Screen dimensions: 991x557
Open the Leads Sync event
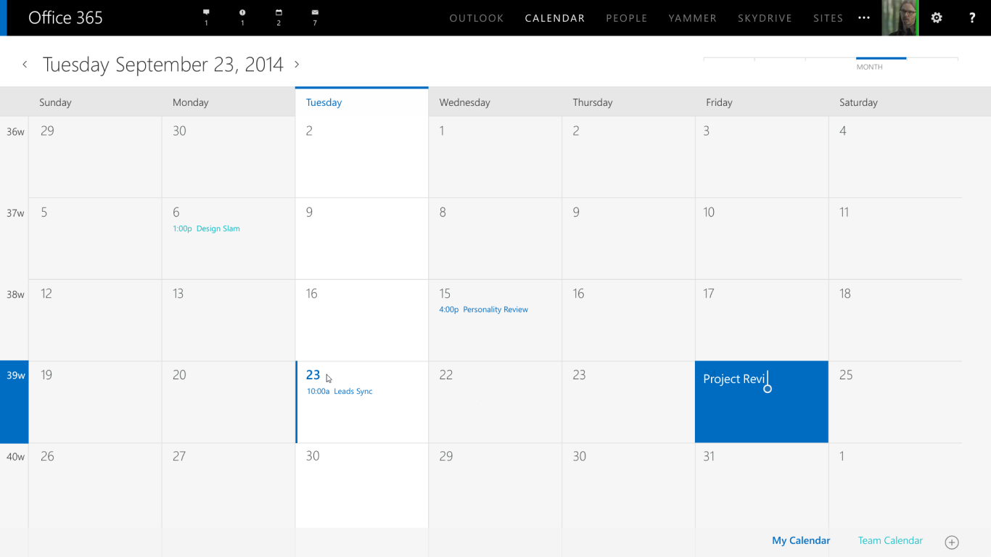pos(340,392)
